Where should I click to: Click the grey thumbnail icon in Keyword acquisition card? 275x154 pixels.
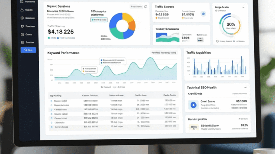(200, 40)
